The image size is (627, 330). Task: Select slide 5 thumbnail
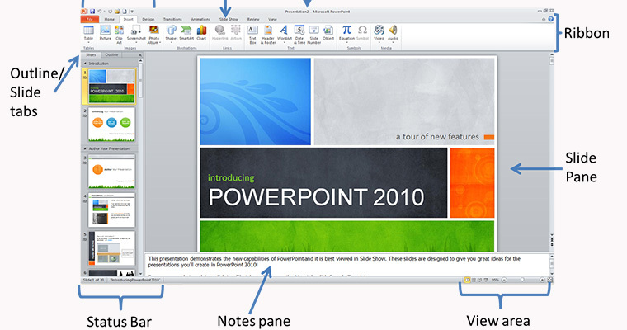(x=111, y=247)
